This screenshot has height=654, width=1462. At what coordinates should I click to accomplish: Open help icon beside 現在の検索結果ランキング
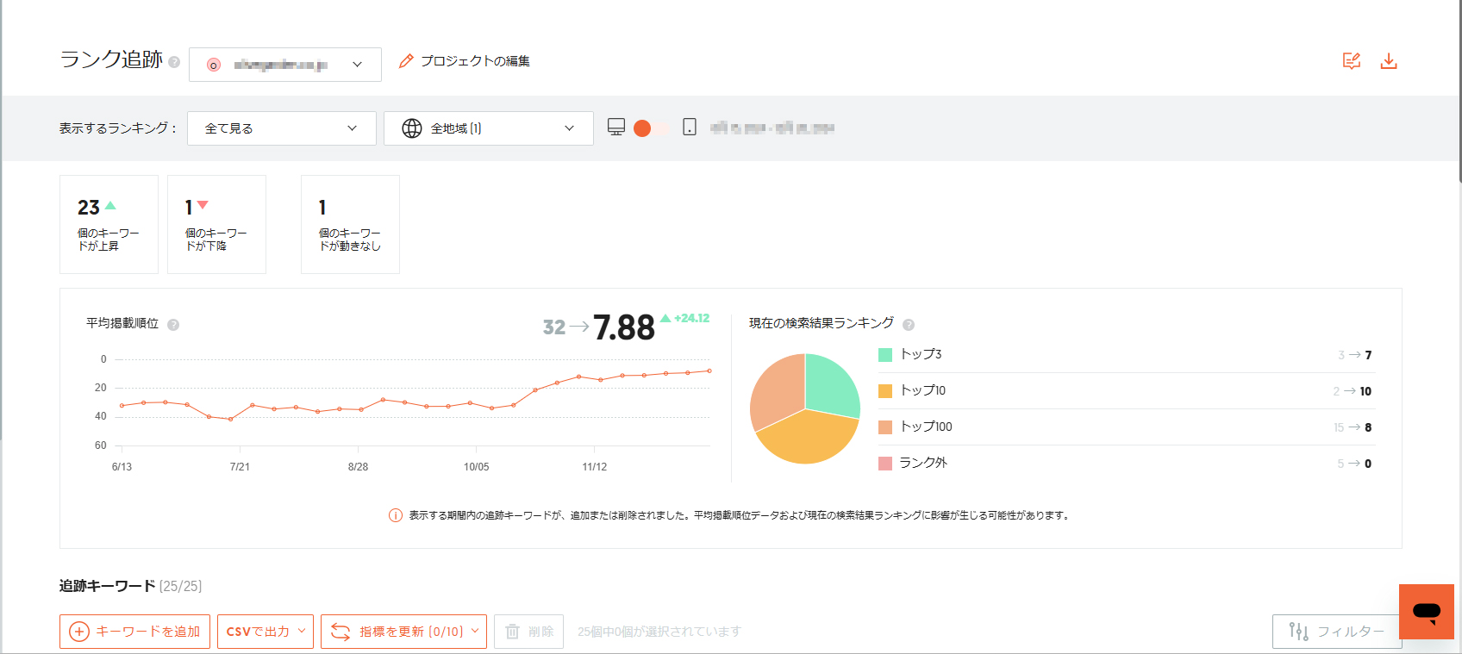point(909,325)
